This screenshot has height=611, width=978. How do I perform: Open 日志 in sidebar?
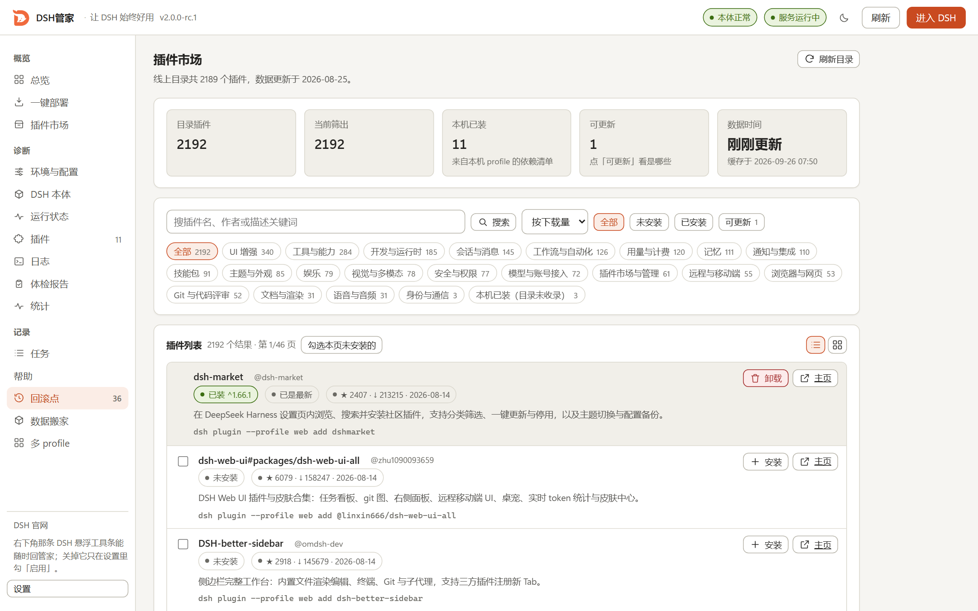[67, 262]
